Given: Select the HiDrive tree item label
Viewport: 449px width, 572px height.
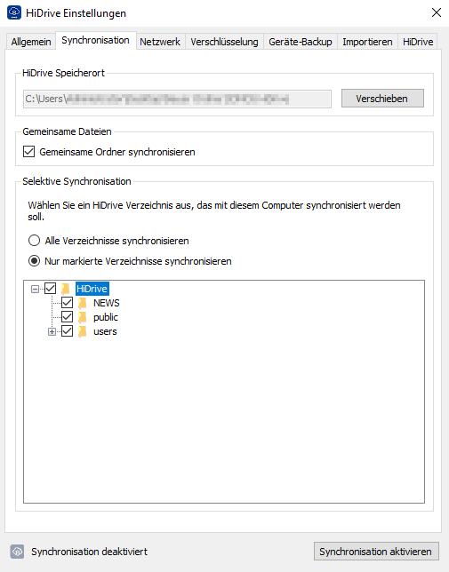Looking at the screenshot, I should tap(92, 289).
